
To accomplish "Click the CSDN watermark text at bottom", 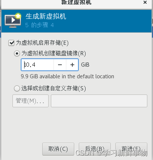I will click(112, 153).
